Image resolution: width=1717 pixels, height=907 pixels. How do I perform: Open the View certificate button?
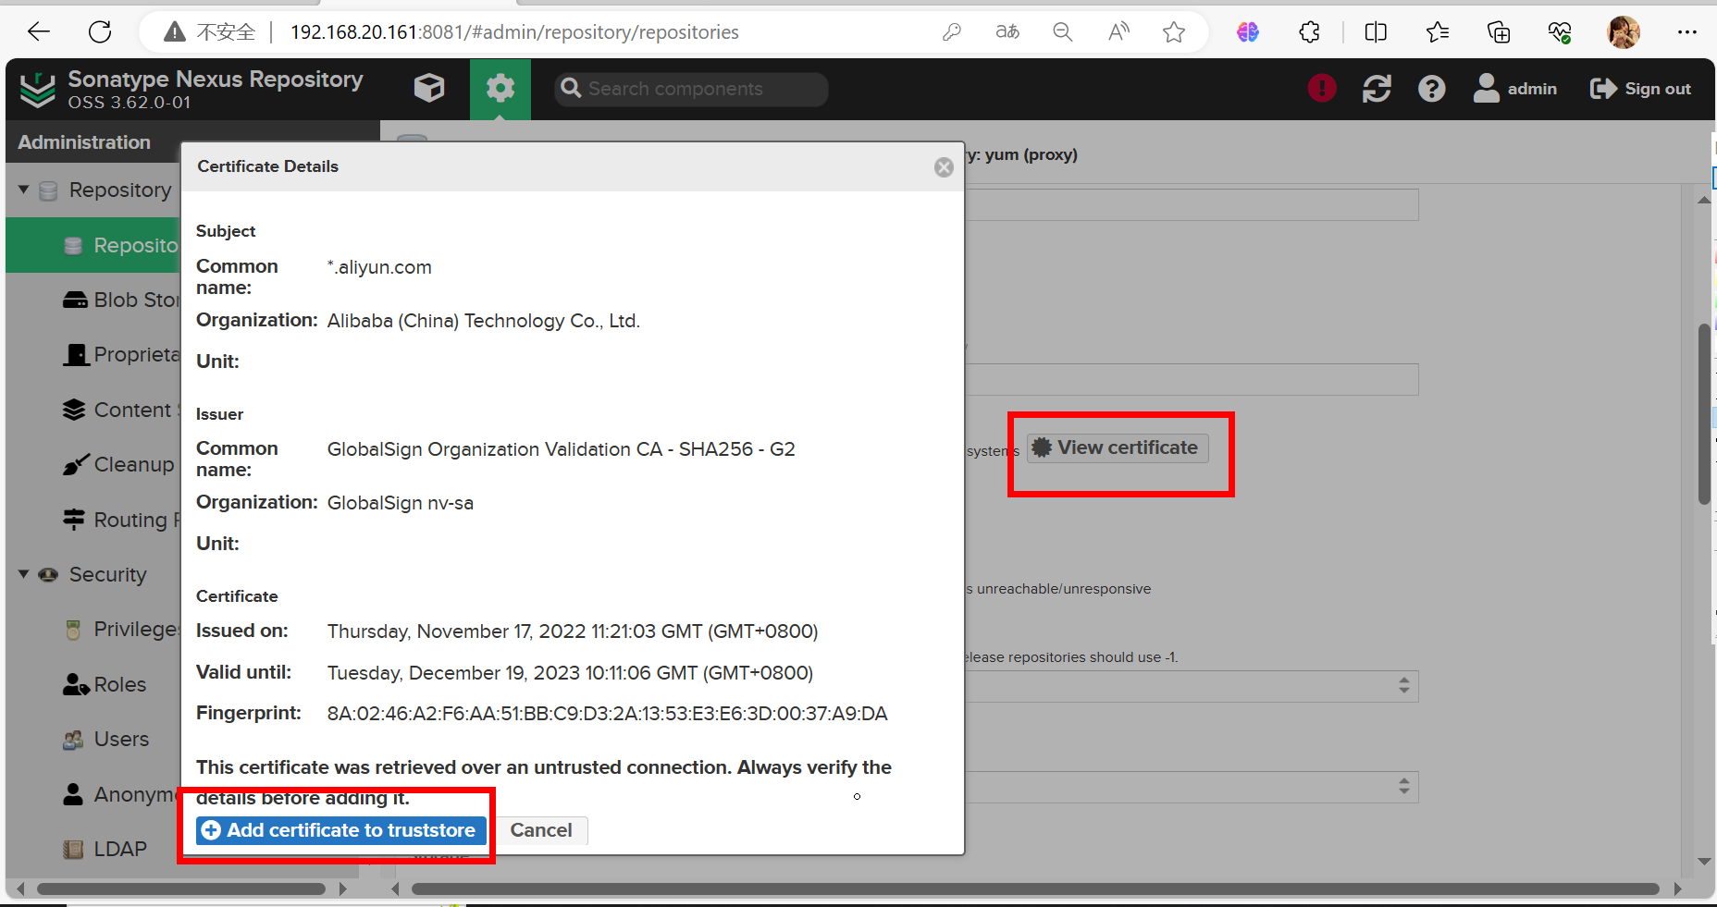pyautogui.click(x=1118, y=447)
